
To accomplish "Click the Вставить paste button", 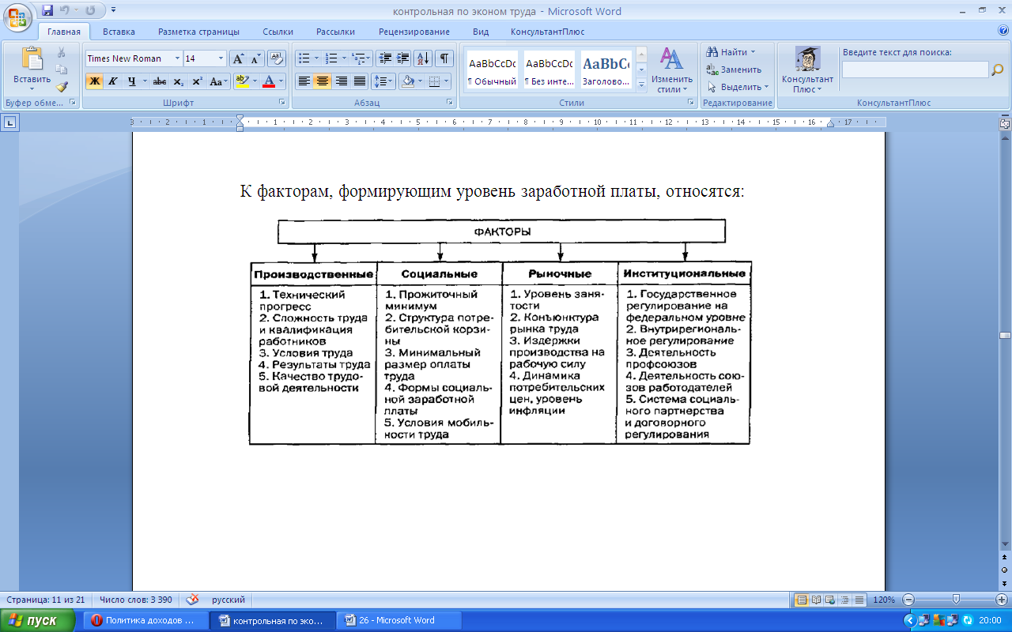I will pyautogui.click(x=32, y=69).
